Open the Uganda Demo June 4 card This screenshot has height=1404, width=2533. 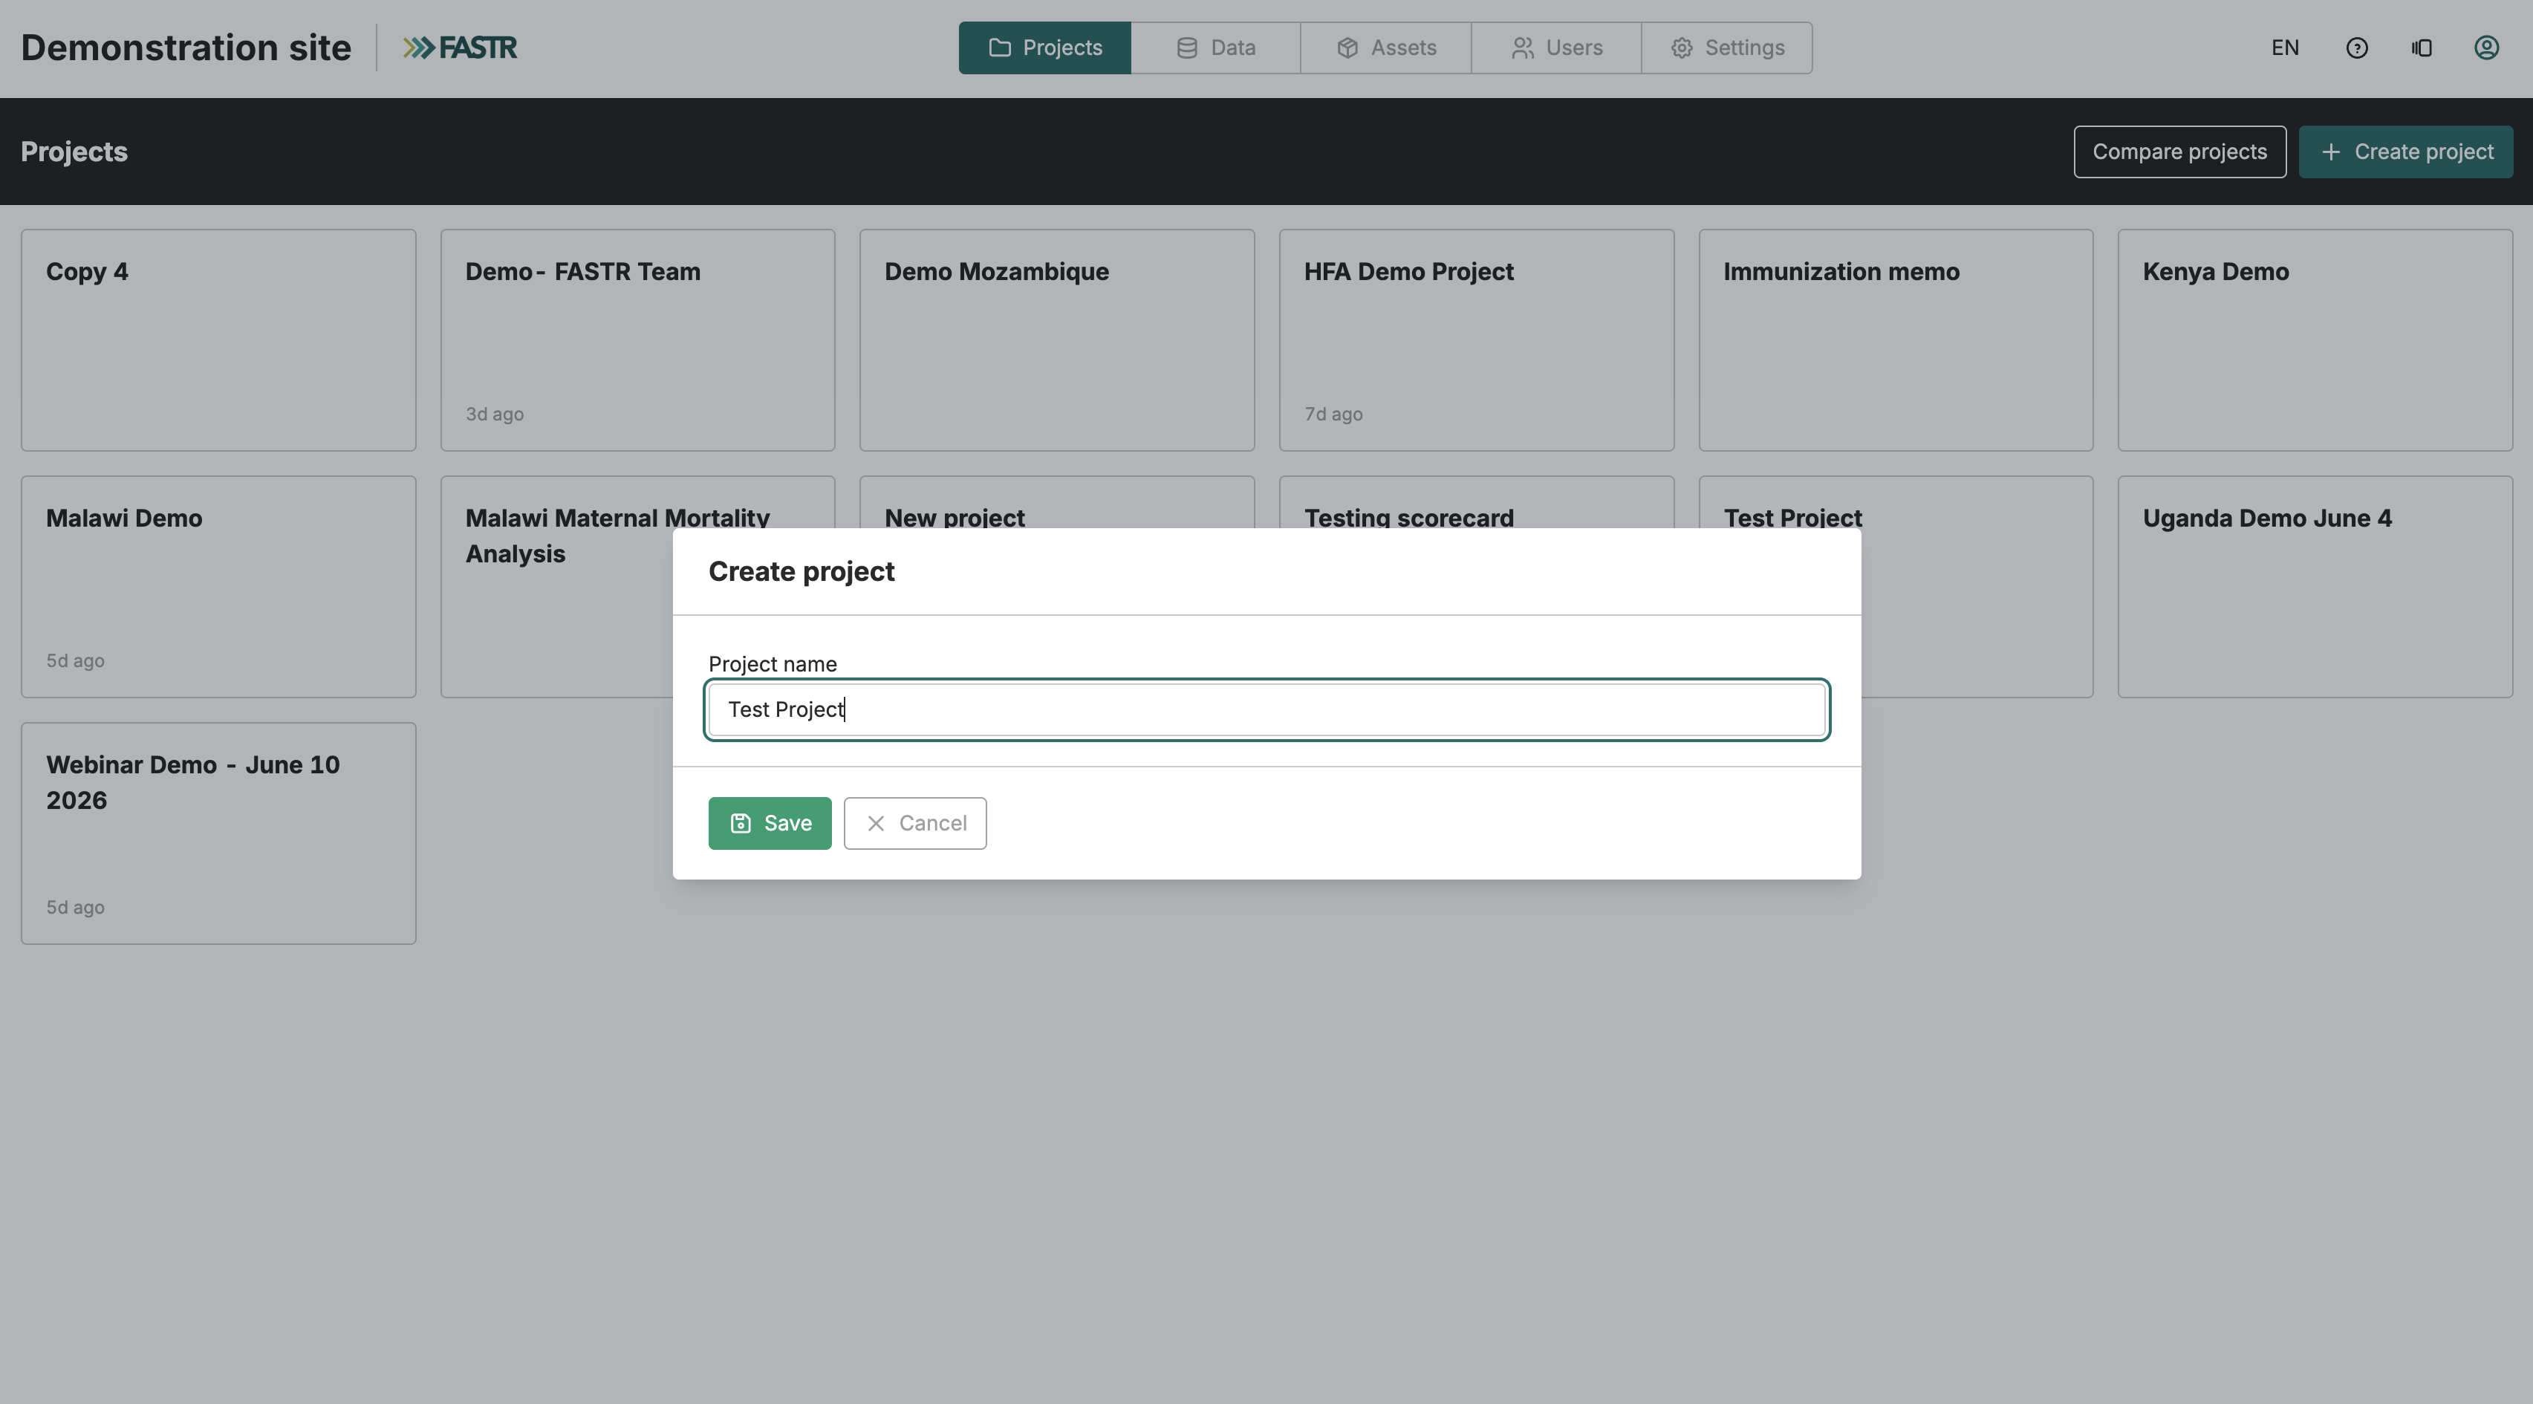tap(2315, 587)
